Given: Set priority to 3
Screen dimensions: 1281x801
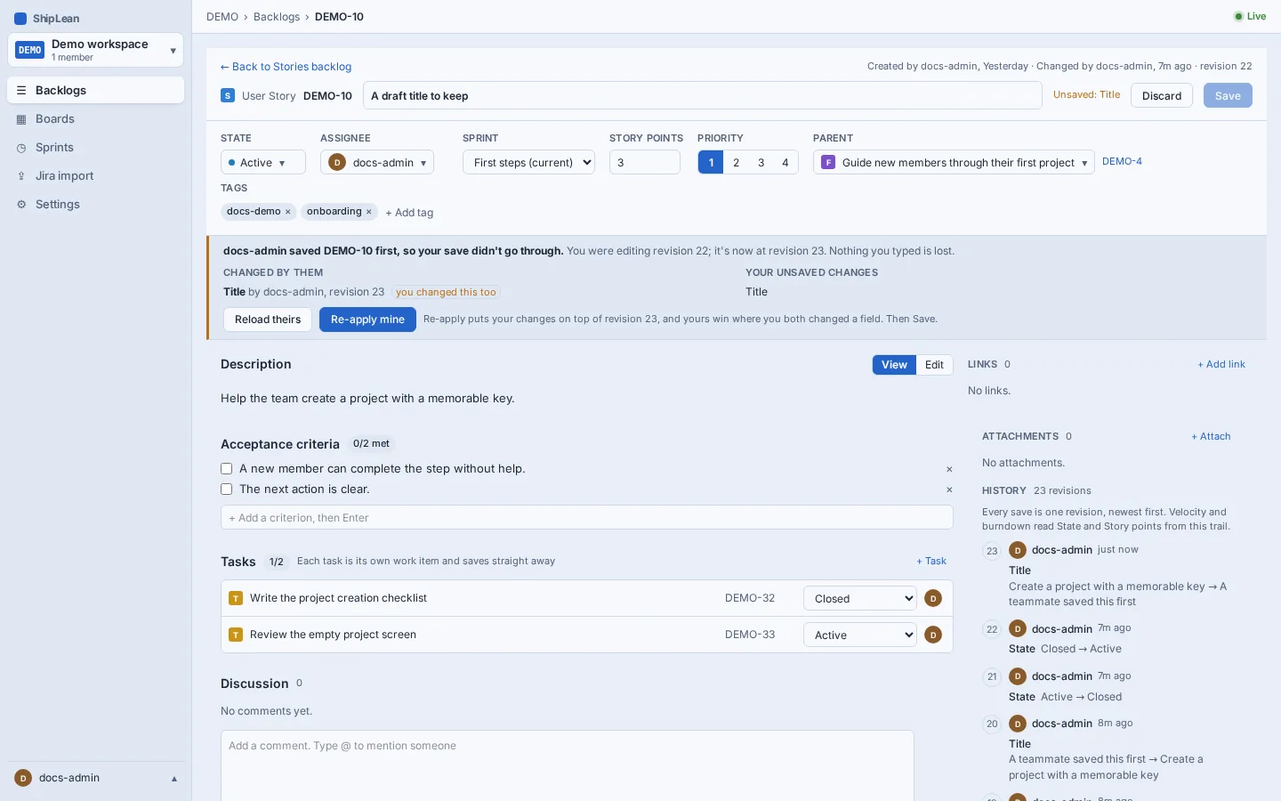Looking at the screenshot, I should click(761, 162).
